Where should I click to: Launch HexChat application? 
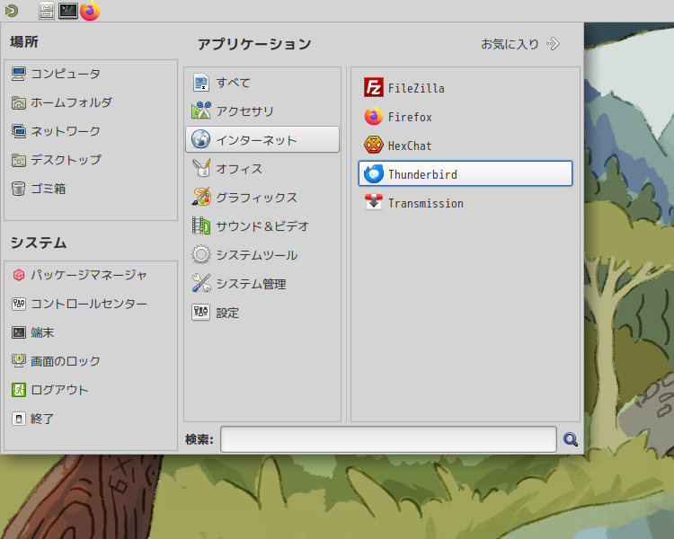pyautogui.click(x=466, y=146)
